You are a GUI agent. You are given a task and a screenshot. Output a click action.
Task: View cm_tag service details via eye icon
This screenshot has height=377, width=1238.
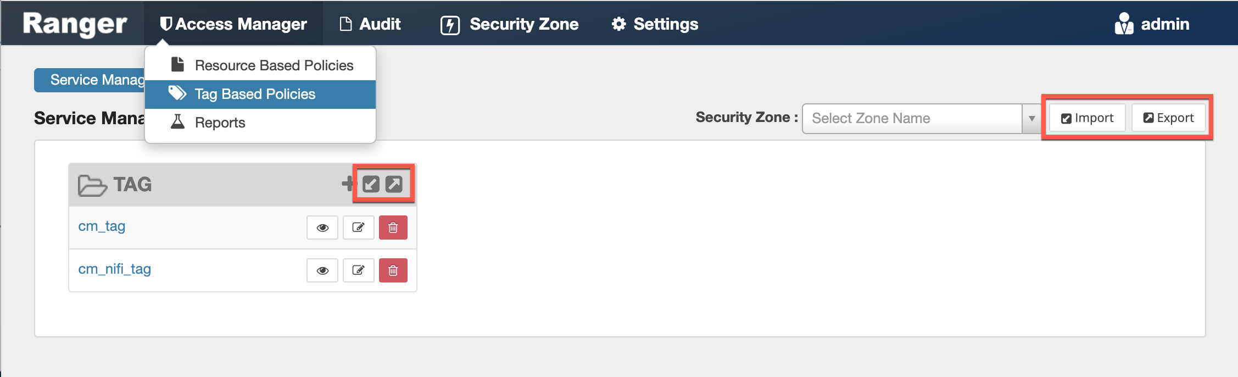tap(322, 228)
